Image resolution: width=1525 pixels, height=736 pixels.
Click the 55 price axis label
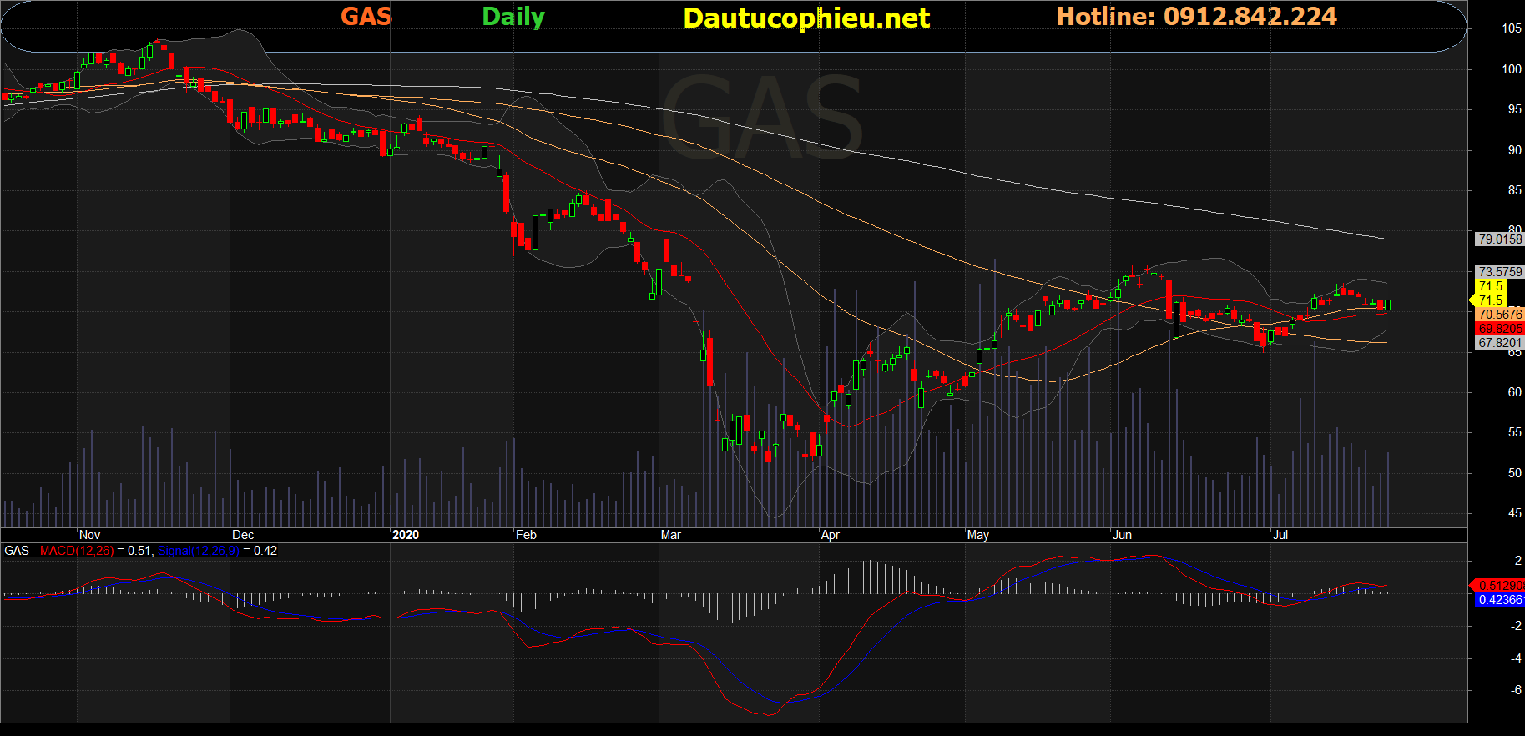[1514, 432]
